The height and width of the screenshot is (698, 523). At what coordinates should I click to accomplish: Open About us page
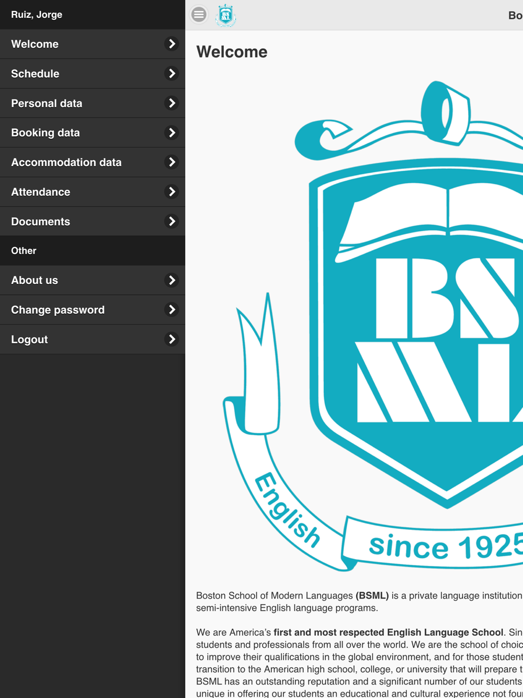point(93,280)
